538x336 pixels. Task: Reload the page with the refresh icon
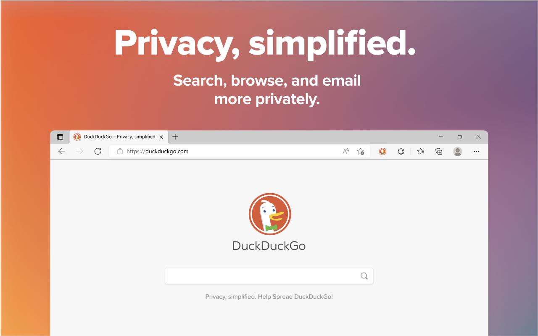coord(98,151)
